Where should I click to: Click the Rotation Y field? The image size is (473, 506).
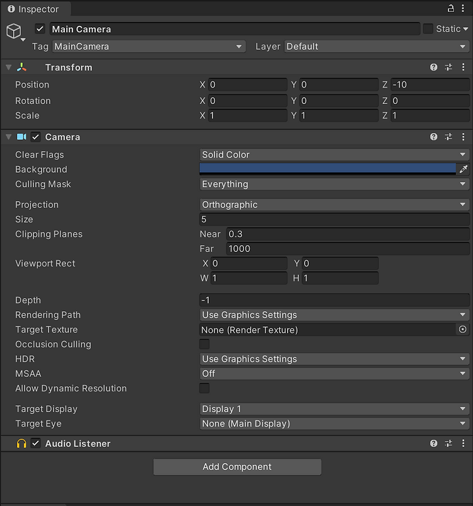pos(339,101)
